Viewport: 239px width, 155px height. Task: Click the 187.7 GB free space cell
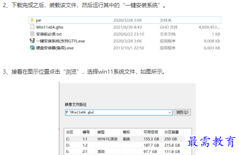pos(151,145)
